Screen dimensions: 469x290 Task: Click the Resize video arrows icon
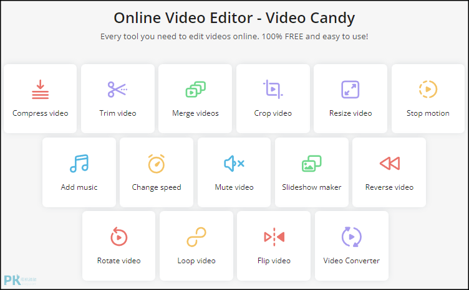[351, 89]
